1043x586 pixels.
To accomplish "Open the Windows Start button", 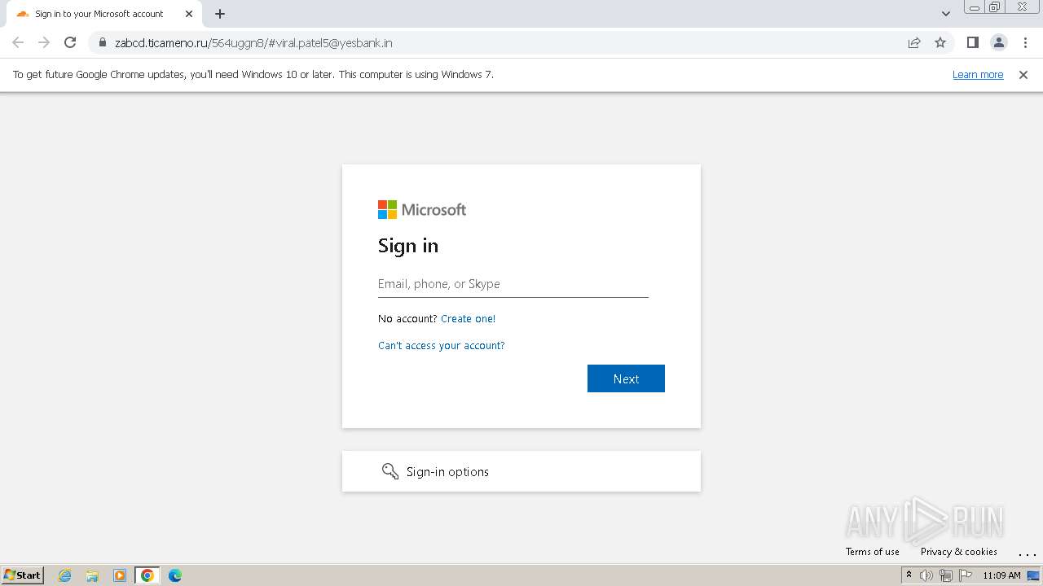I will click(x=22, y=575).
